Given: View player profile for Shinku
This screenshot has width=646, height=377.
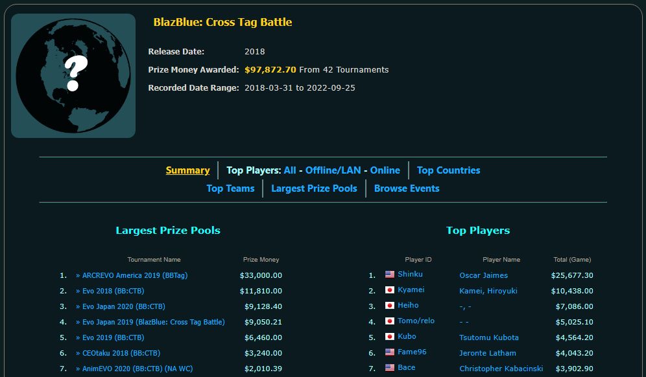Looking at the screenshot, I should [410, 275].
